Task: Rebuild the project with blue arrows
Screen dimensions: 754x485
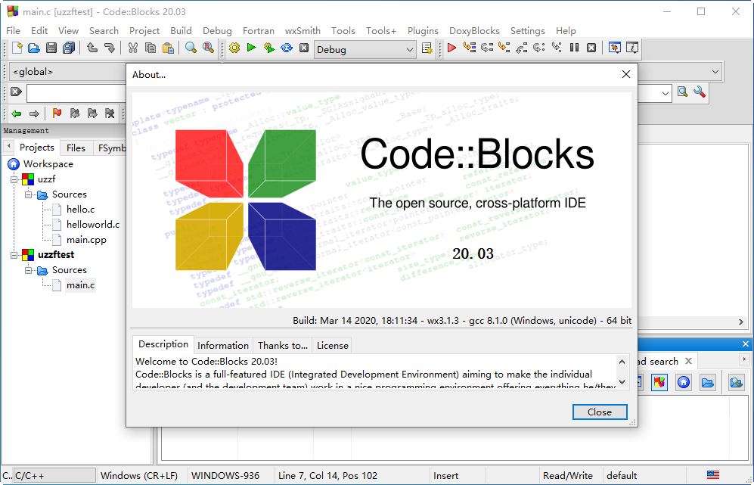Action: [286, 48]
